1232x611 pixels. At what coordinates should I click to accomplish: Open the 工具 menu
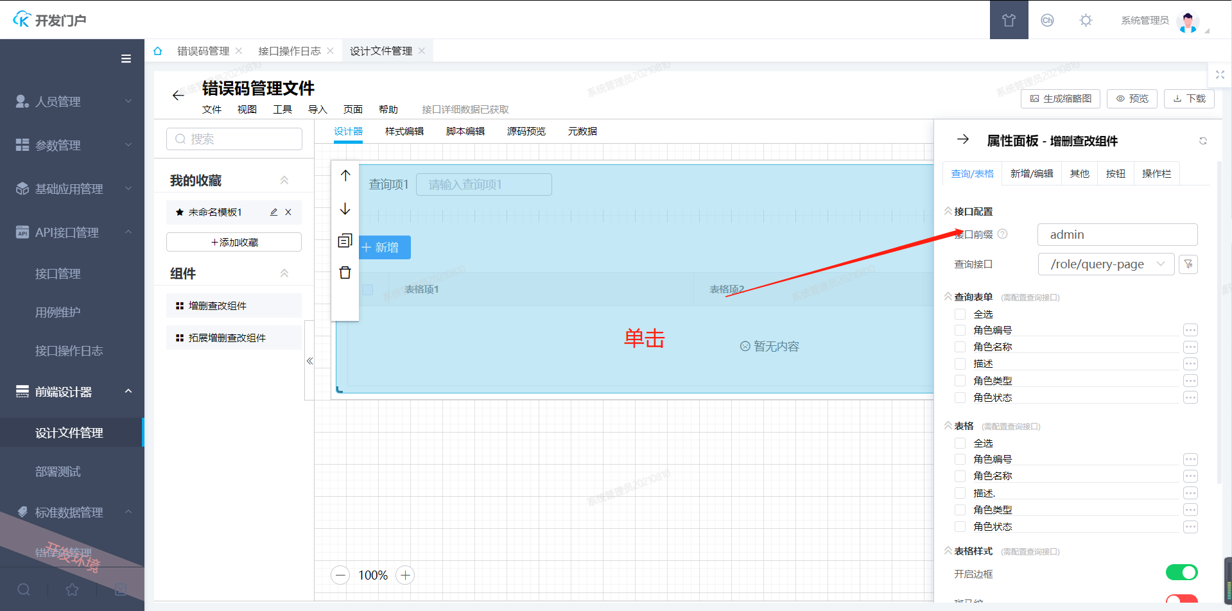click(282, 110)
